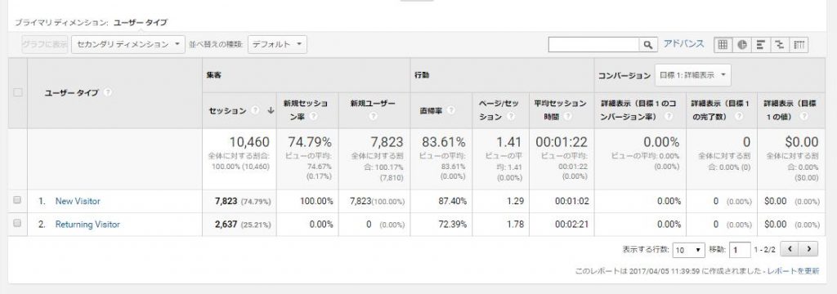
Task: Click the グラフに表示 button
Action: [45, 44]
